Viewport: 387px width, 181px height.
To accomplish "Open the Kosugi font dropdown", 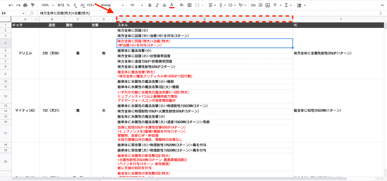I will [x=112, y=5].
